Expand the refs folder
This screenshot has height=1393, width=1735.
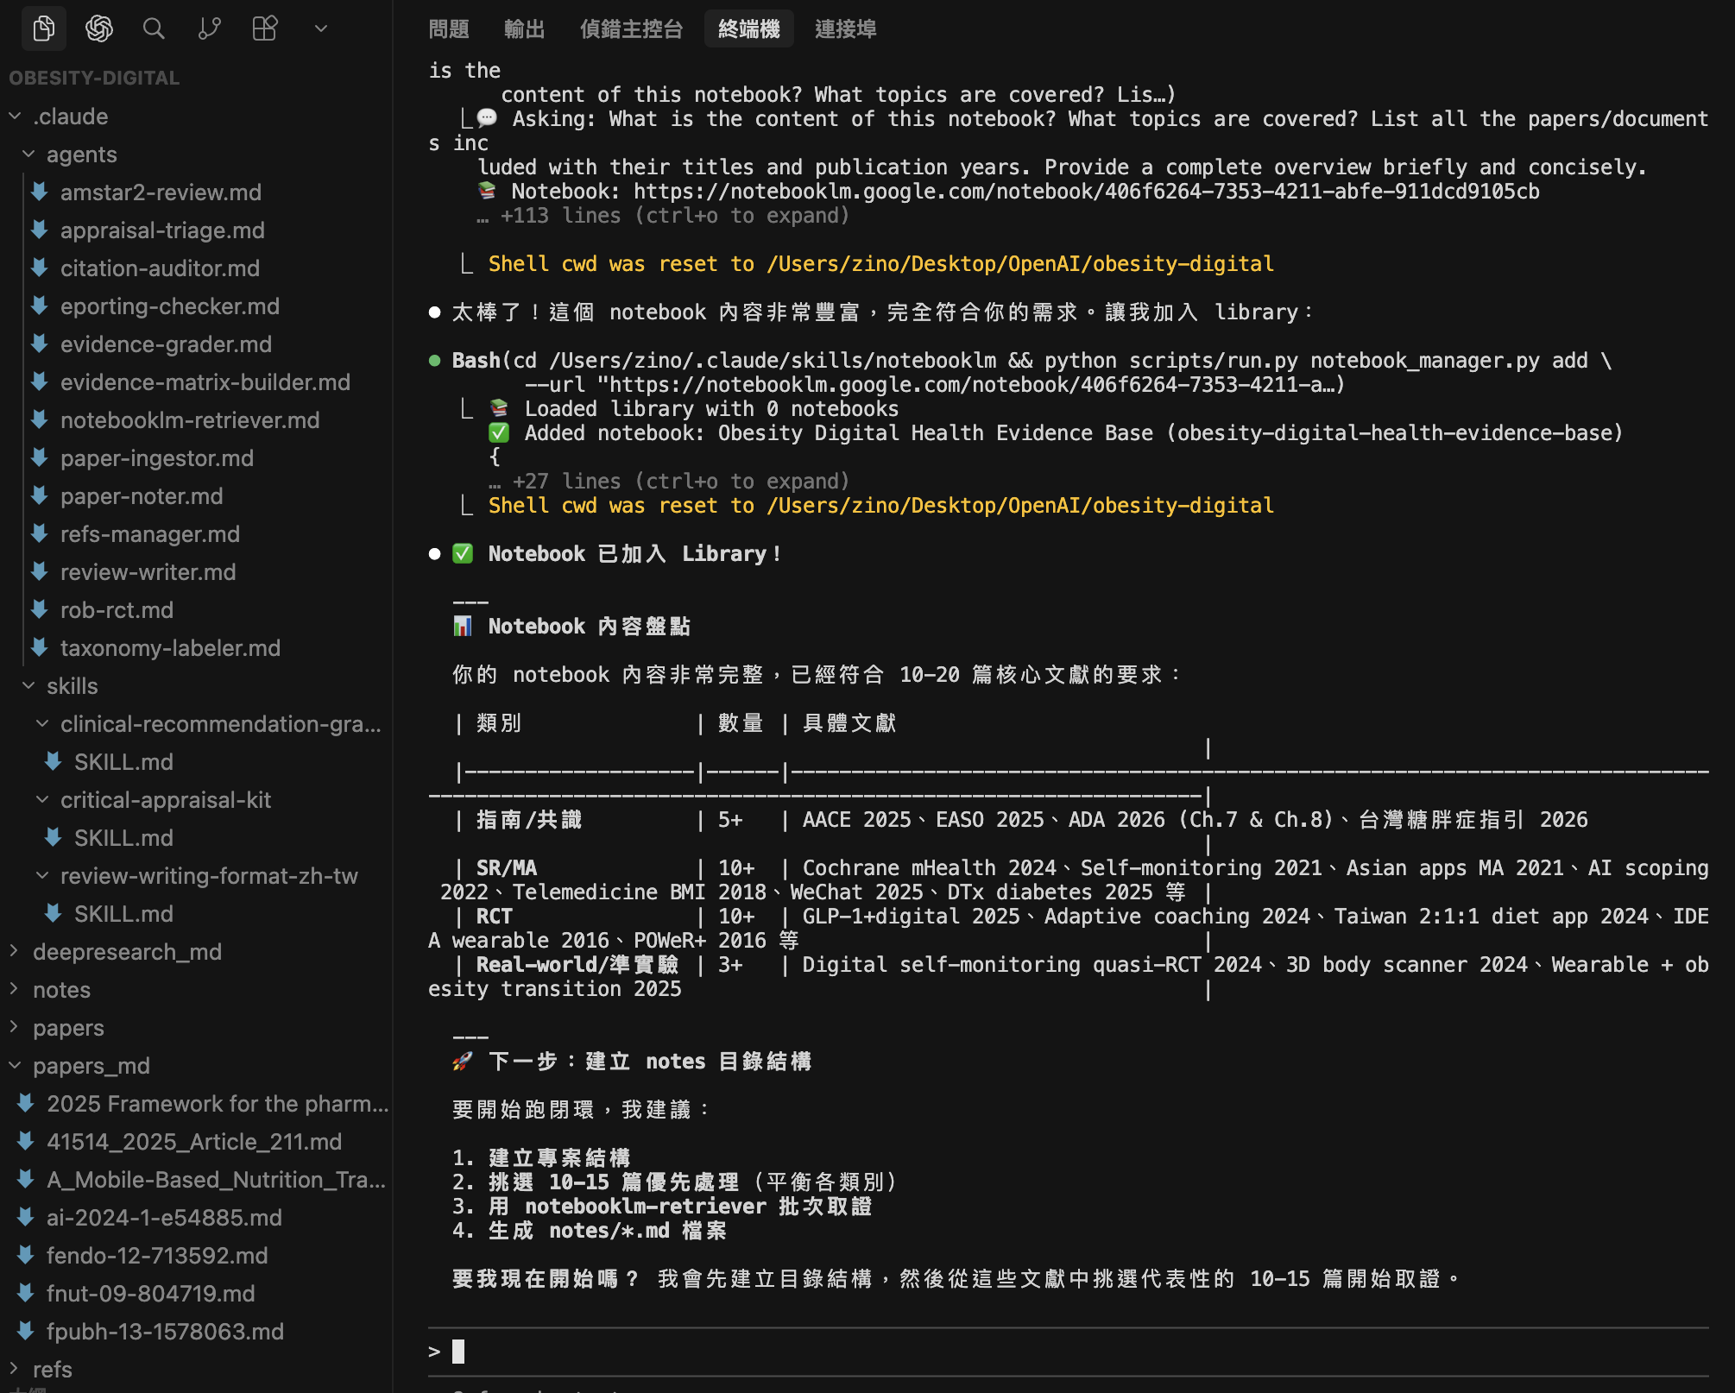point(15,1369)
